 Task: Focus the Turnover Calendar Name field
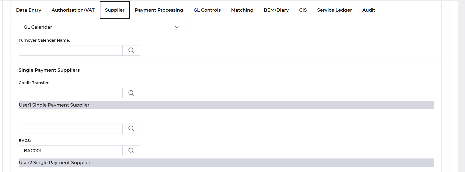(71, 51)
